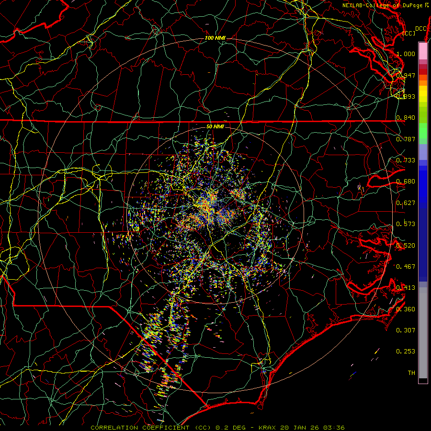Image resolution: width=431 pixels, height=431 pixels.
Task: Select the lavender segment of the color bar
Action: click(x=423, y=152)
